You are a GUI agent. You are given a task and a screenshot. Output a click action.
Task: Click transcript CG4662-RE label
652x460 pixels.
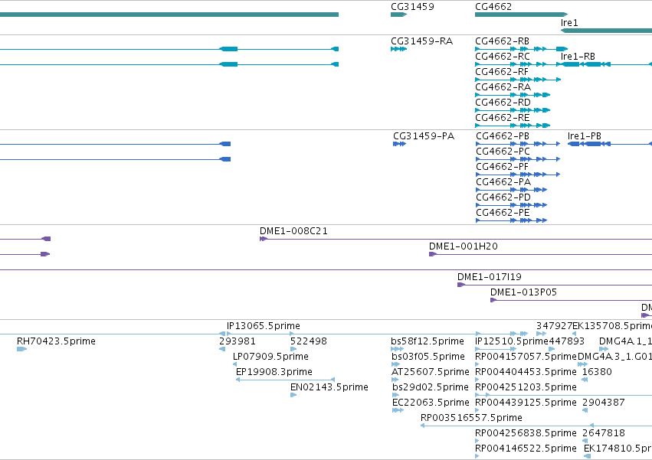click(503, 118)
